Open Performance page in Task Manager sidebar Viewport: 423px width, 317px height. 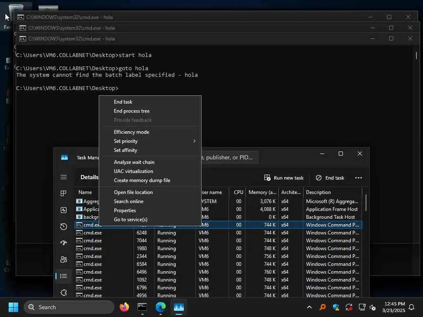point(64,210)
